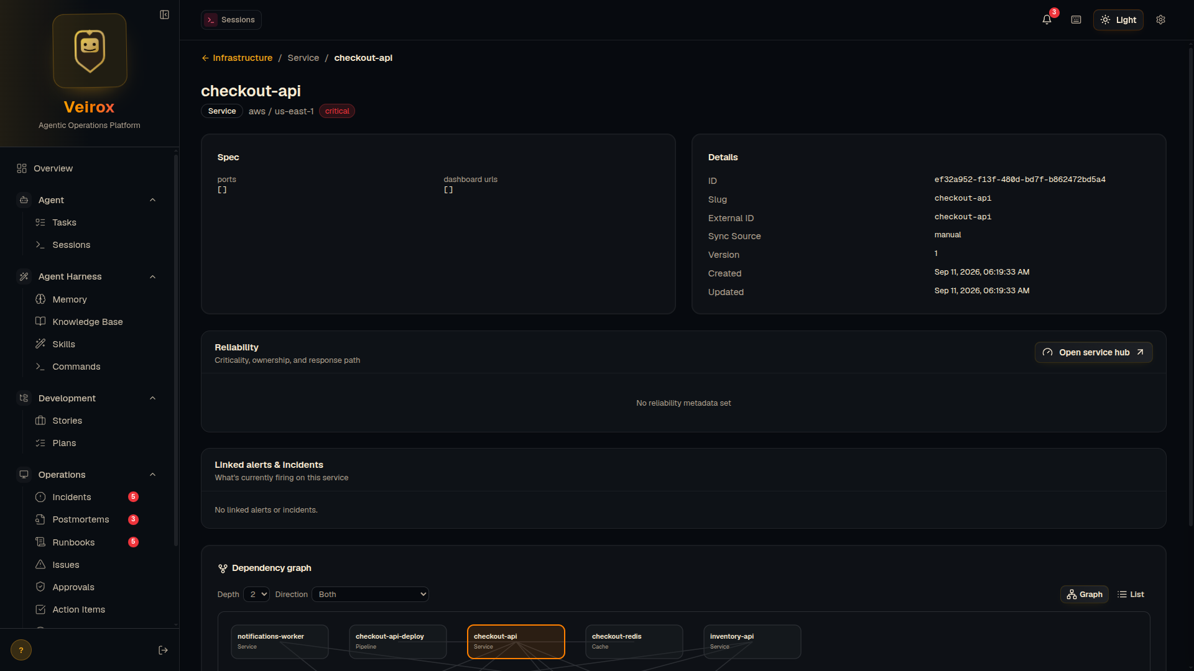The height and width of the screenshot is (671, 1194).
Task: Click the Veirox logo badge
Action: [x=90, y=51]
